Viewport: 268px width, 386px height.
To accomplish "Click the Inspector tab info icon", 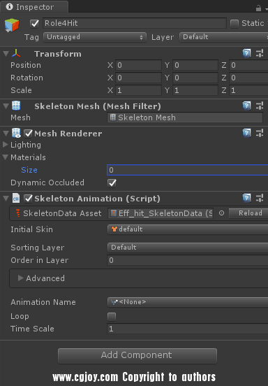I will click(9, 7).
